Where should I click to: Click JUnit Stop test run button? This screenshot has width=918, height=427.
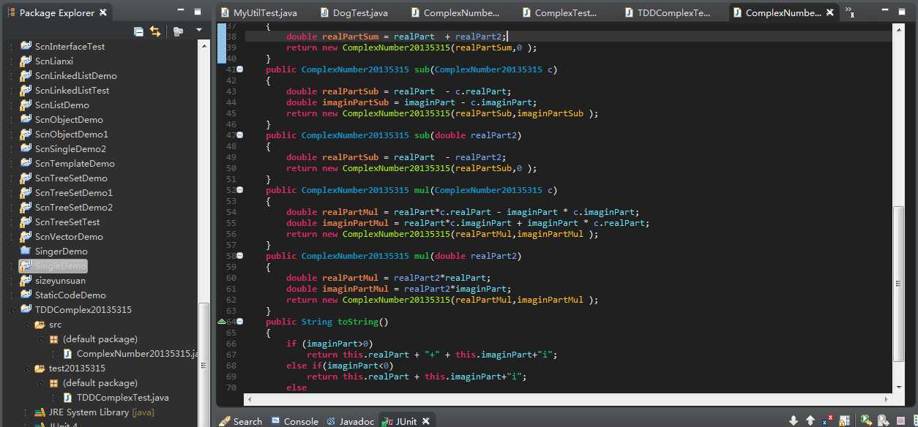(x=900, y=420)
